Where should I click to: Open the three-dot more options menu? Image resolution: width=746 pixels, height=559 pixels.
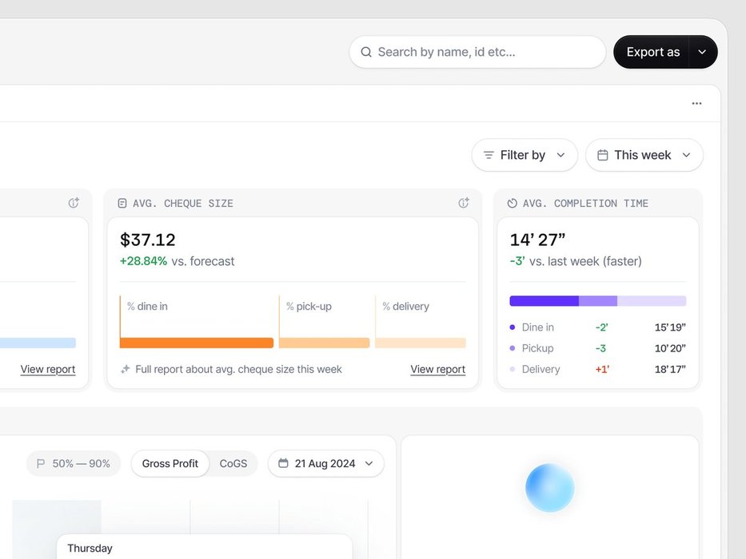(x=696, y=103)
